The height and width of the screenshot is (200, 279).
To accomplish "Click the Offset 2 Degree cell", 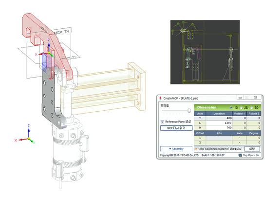I will click(x=254, y=142).
